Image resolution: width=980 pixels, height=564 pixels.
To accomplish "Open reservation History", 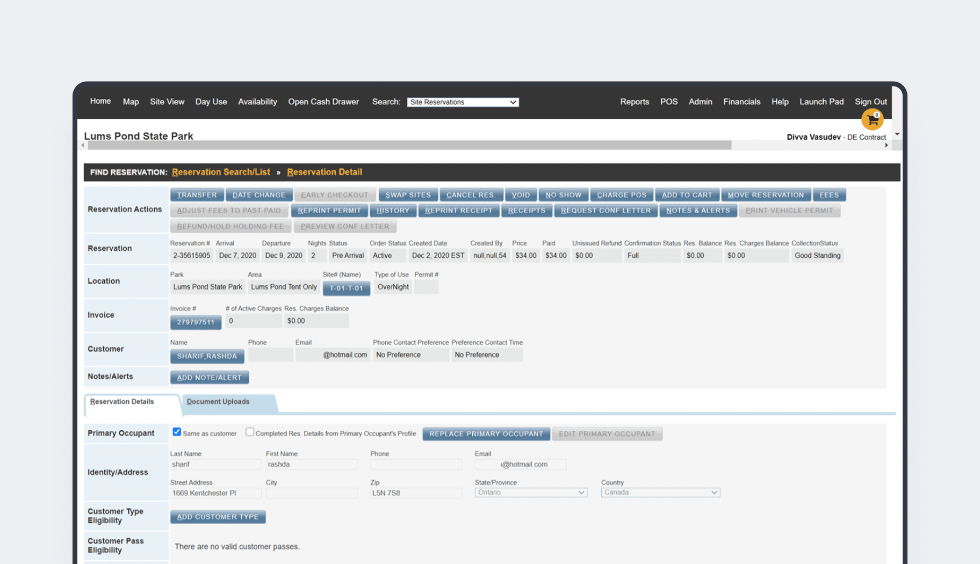I will tap(393, 211).
